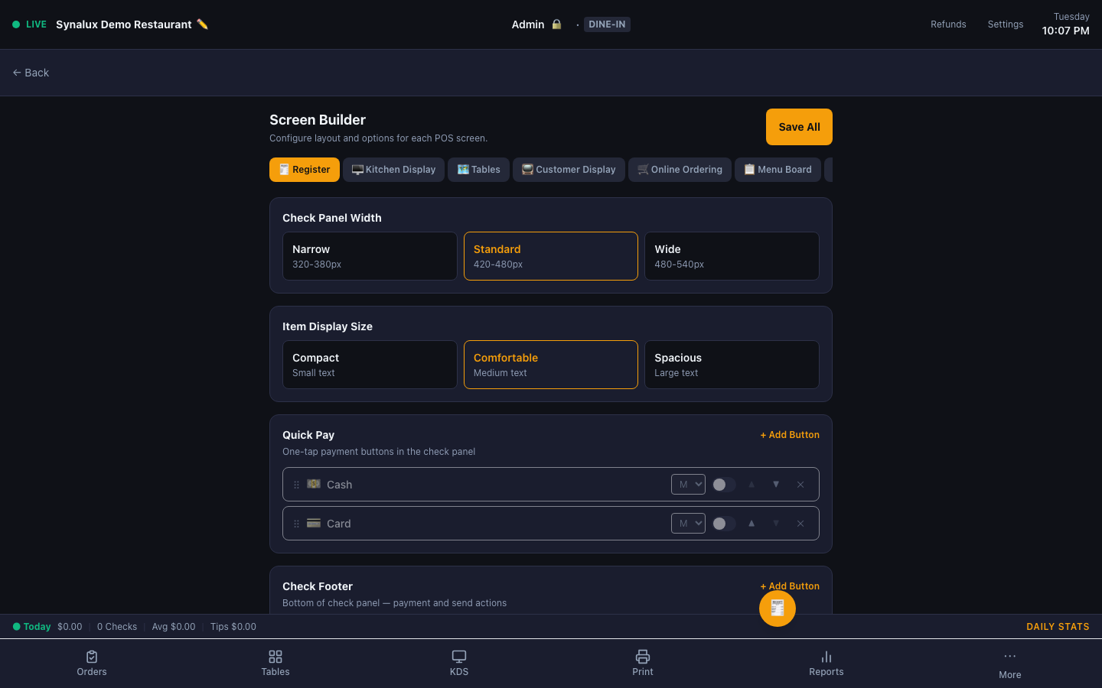
Task: Add a Quick Pay button
Action: (790, 435)
